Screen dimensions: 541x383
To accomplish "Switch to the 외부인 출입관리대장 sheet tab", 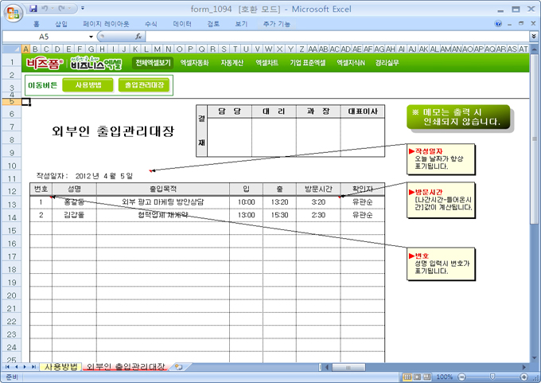I will point(126,367).
